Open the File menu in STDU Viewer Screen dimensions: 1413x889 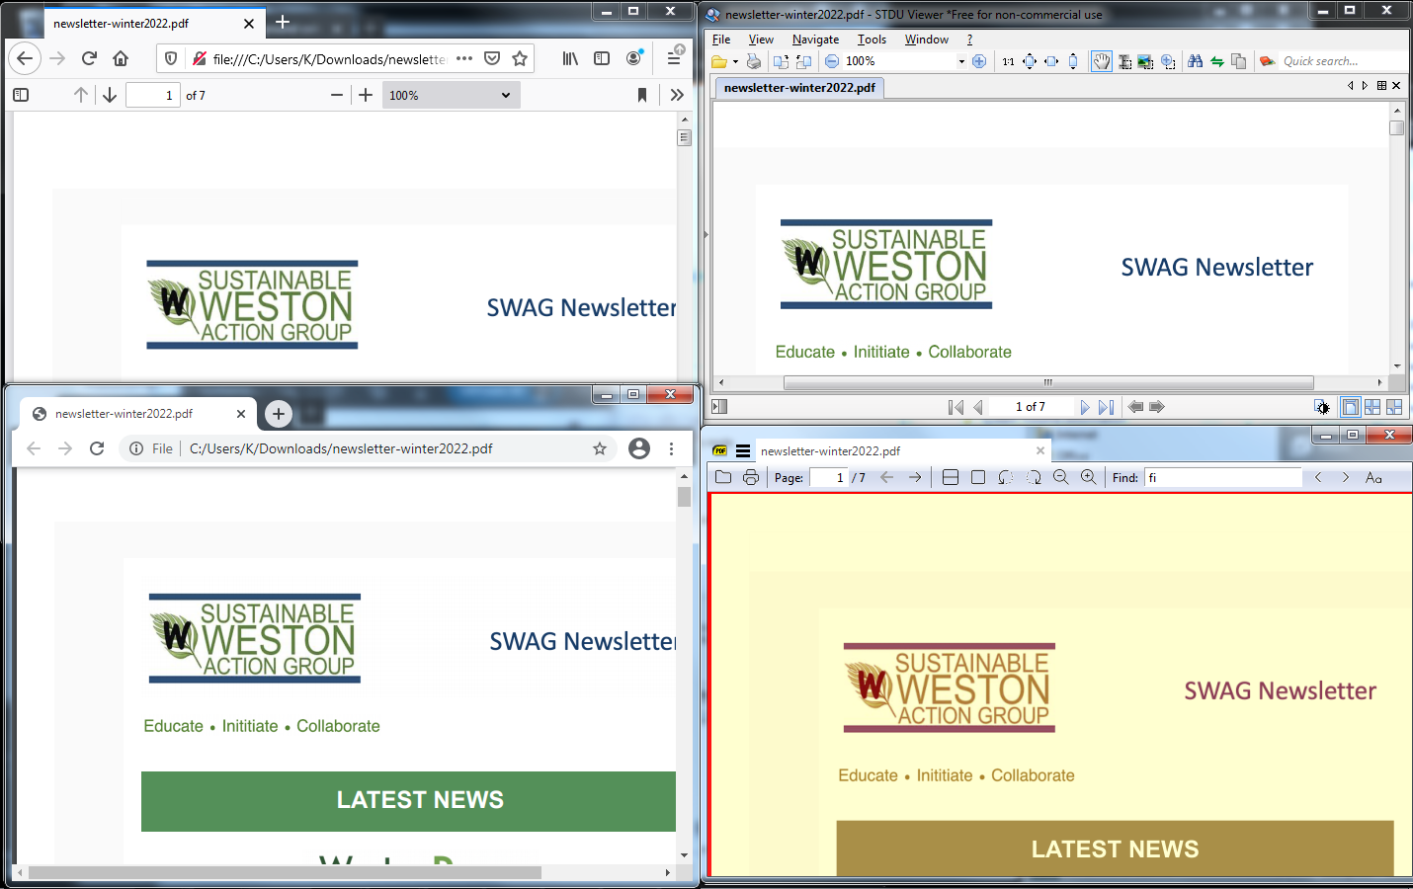point(721,40)
